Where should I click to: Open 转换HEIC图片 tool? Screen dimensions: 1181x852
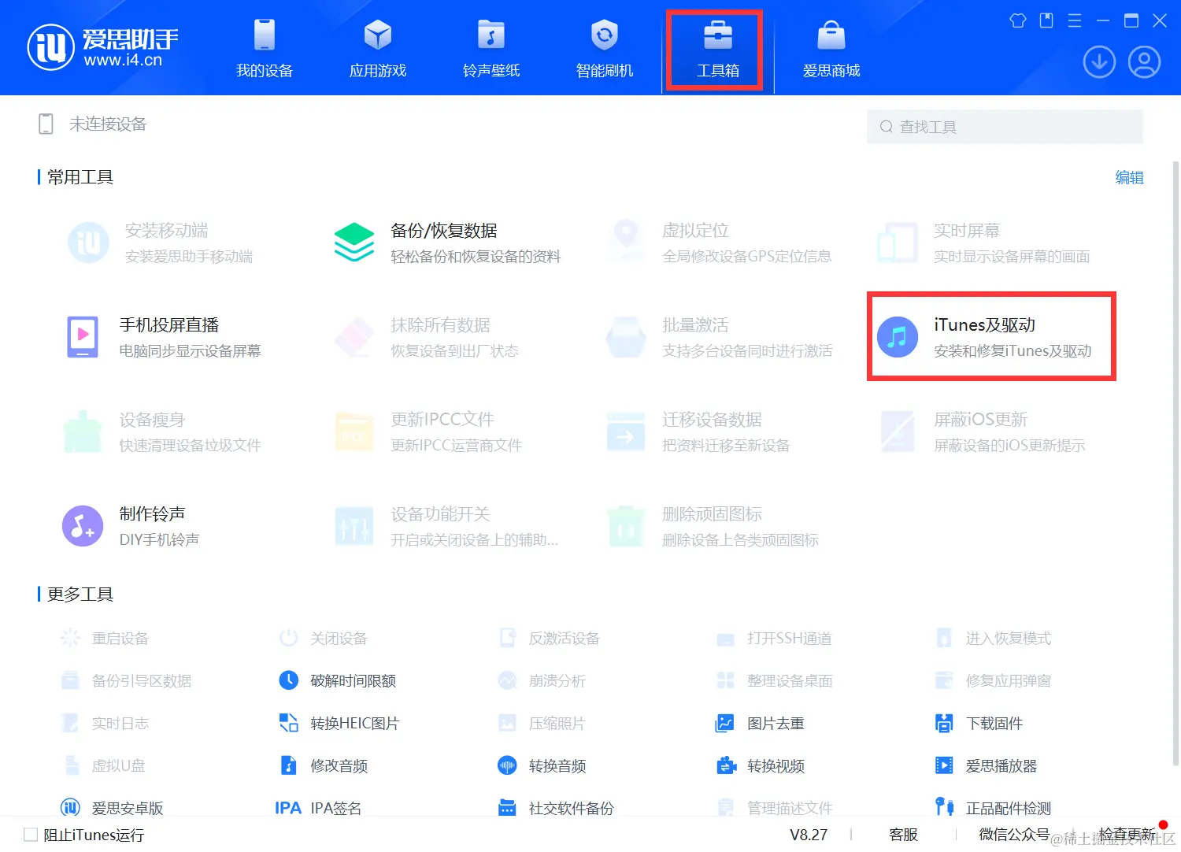339,723
